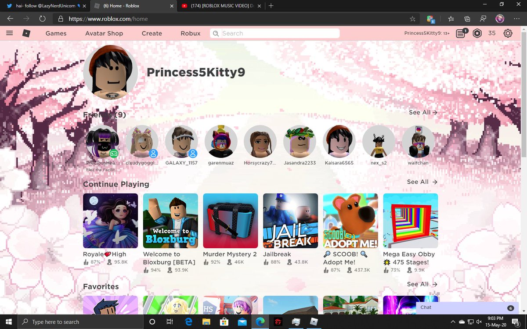Switch to the YouTube ROBLOX MUSIC VIDEO tab
527x329 pixels.
(x=221, y=6)
